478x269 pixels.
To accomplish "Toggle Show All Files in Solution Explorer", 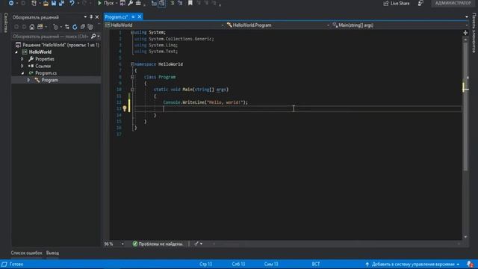I will [90, 27].
